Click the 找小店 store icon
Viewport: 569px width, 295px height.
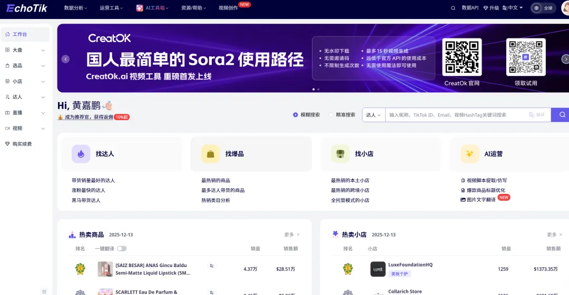tap(340, 154)
